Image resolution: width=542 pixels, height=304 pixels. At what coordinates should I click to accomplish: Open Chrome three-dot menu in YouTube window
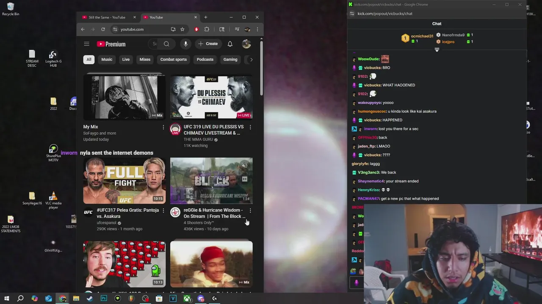point(257,29)
